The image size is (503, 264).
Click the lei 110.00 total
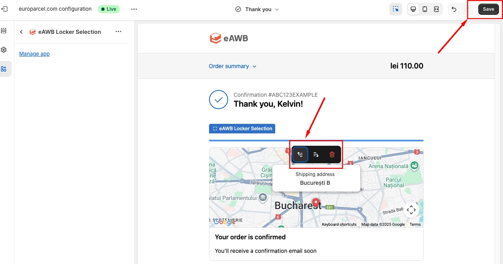407,66
